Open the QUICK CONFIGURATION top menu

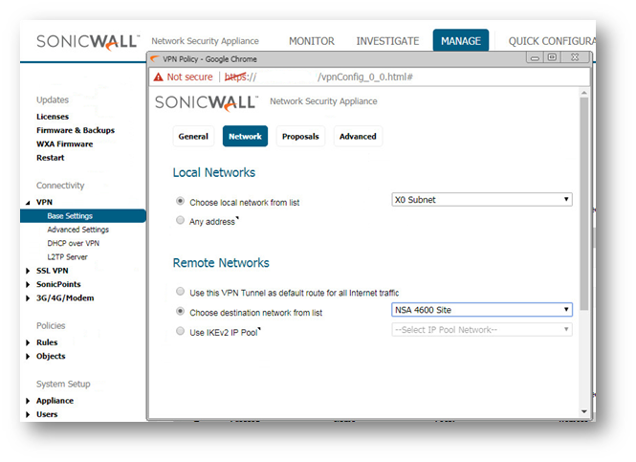pos(552,41)
